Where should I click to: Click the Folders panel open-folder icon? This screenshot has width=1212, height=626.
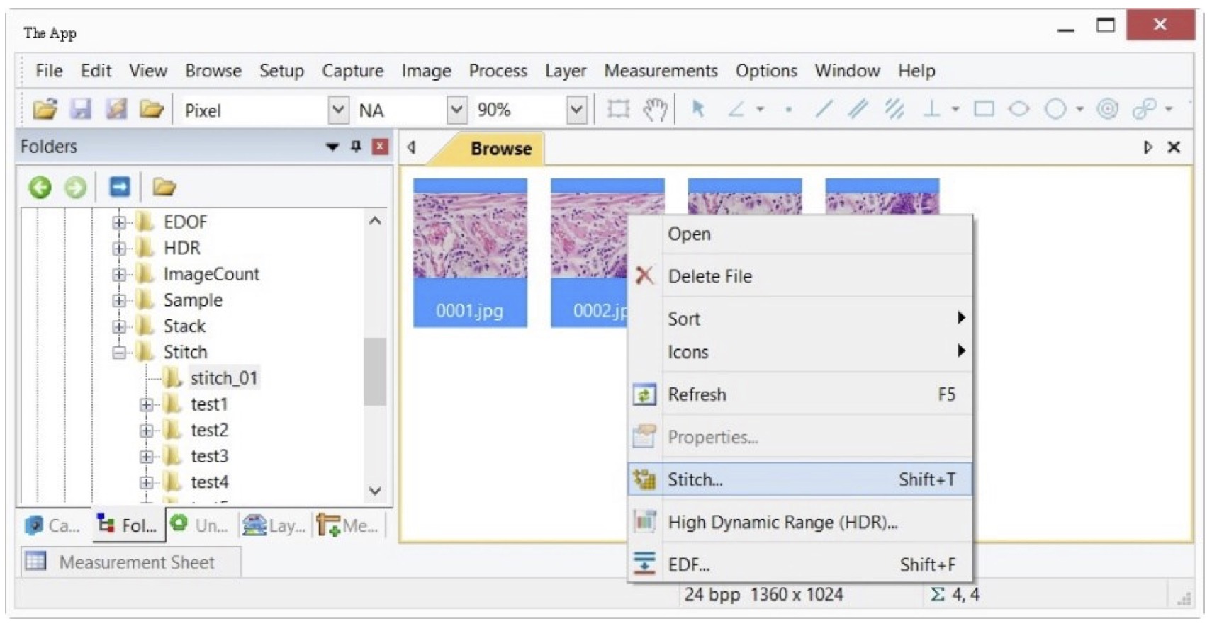164,187
